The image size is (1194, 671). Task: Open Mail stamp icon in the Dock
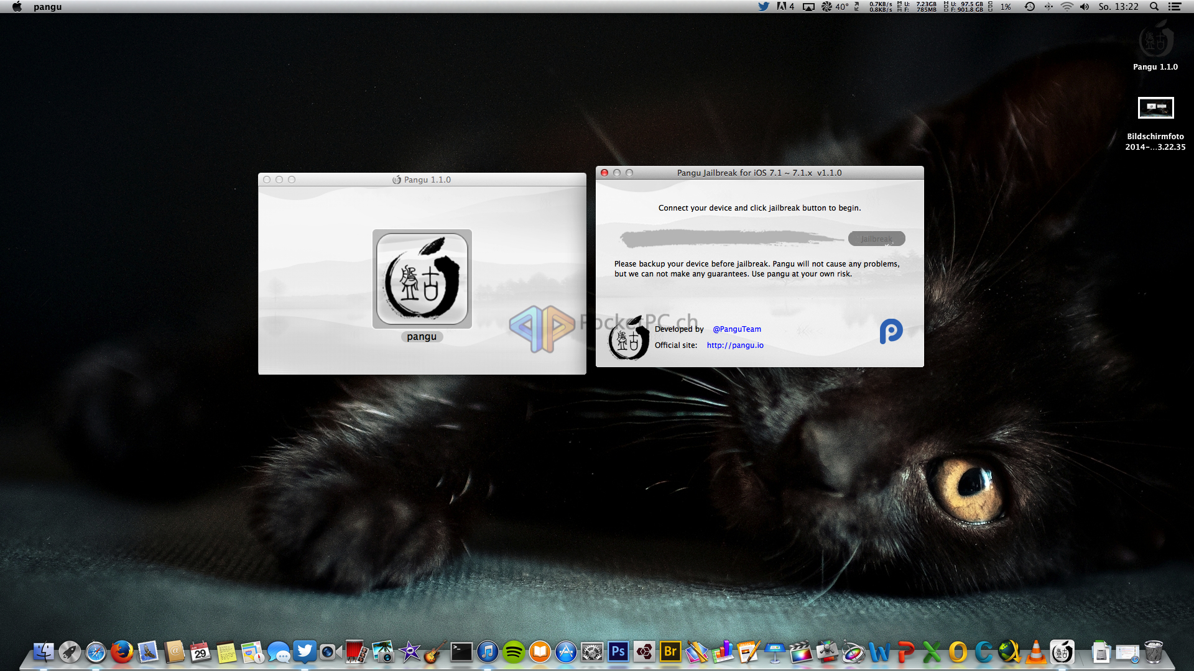coord(148,652)
